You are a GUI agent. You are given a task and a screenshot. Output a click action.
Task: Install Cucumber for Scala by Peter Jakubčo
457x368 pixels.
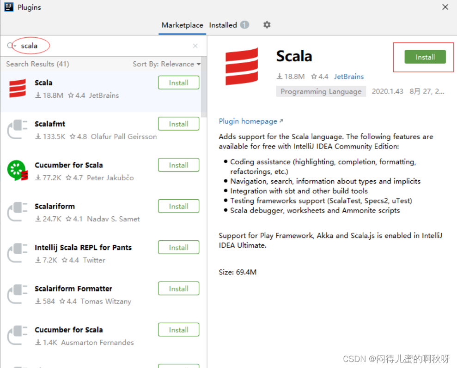pyautogui.click(x=179, y=165)
